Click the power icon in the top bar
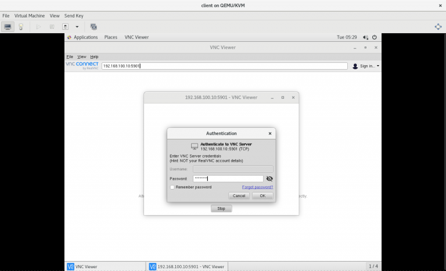446x271 pixels. [x=375, y=37]
